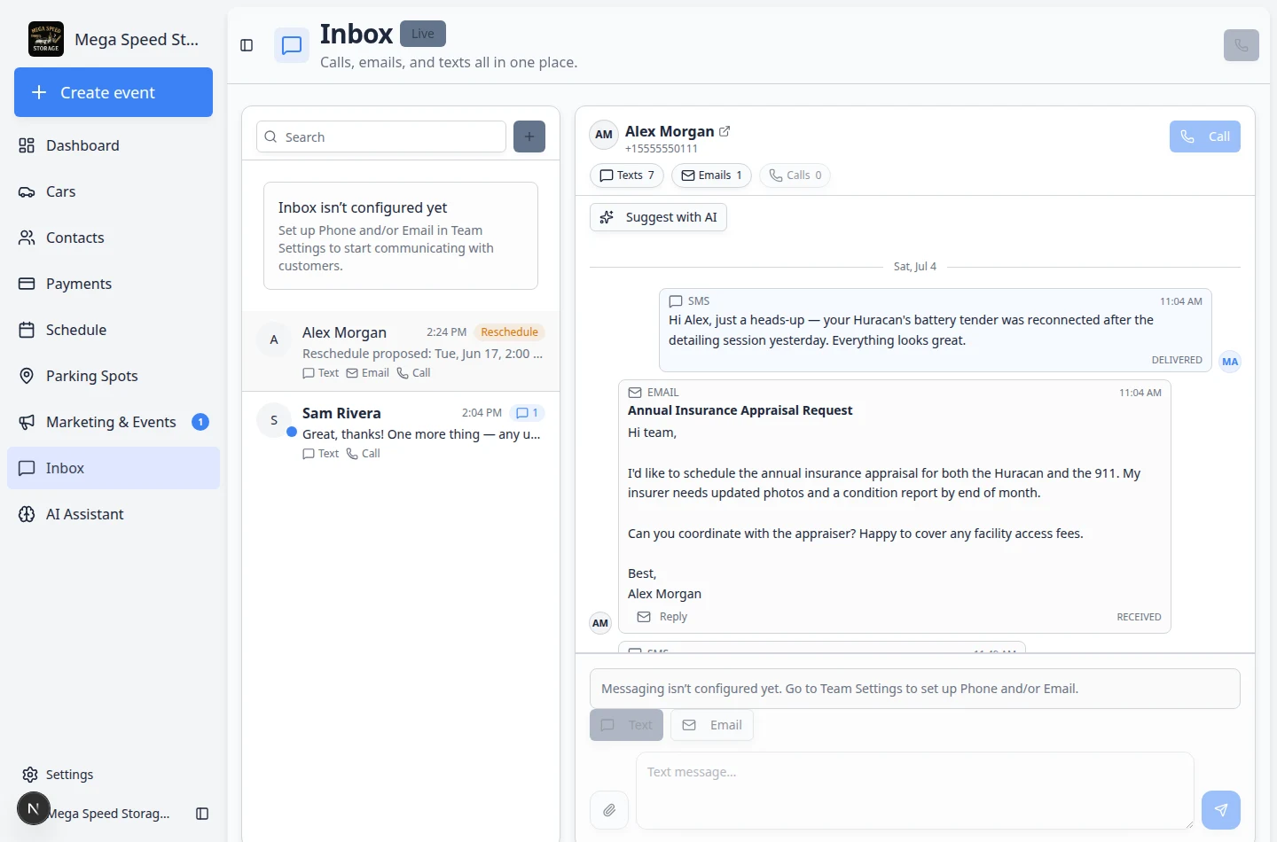
Task: Click Annual Insurance Appraisal Request subject
Action: (740, 410)
